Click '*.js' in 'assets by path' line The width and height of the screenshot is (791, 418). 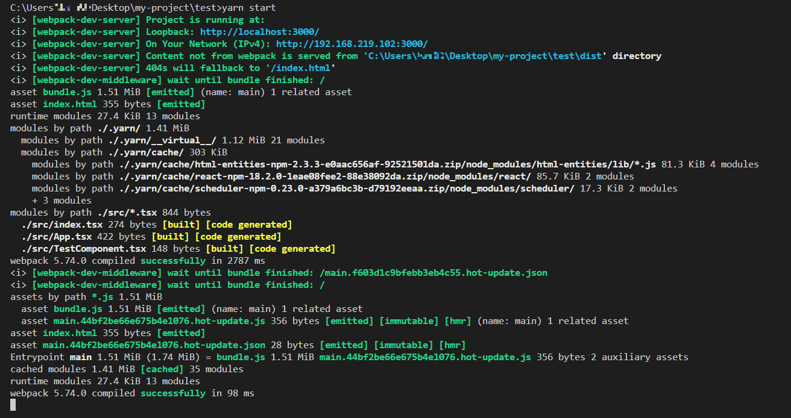point(102,297)
